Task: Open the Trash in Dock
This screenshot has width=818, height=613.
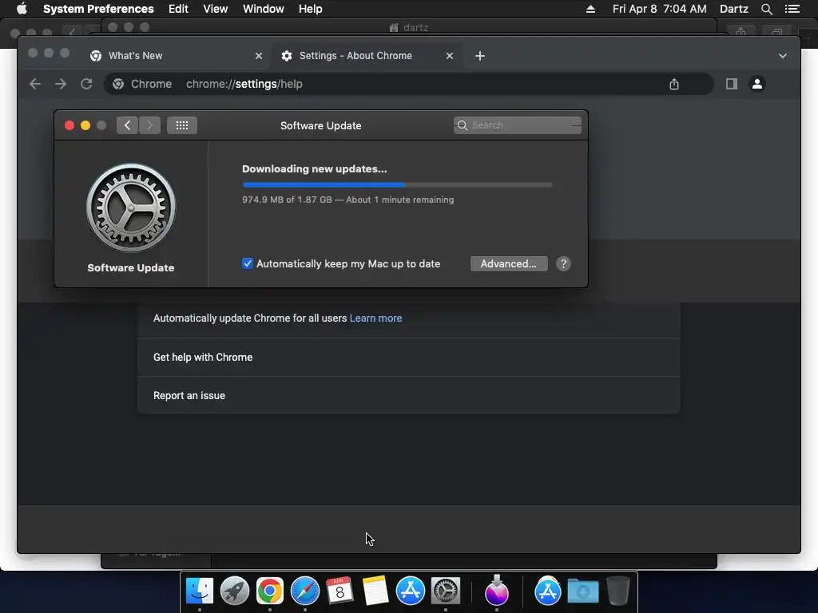Action: pyautogui.click(x=618, y=591)
